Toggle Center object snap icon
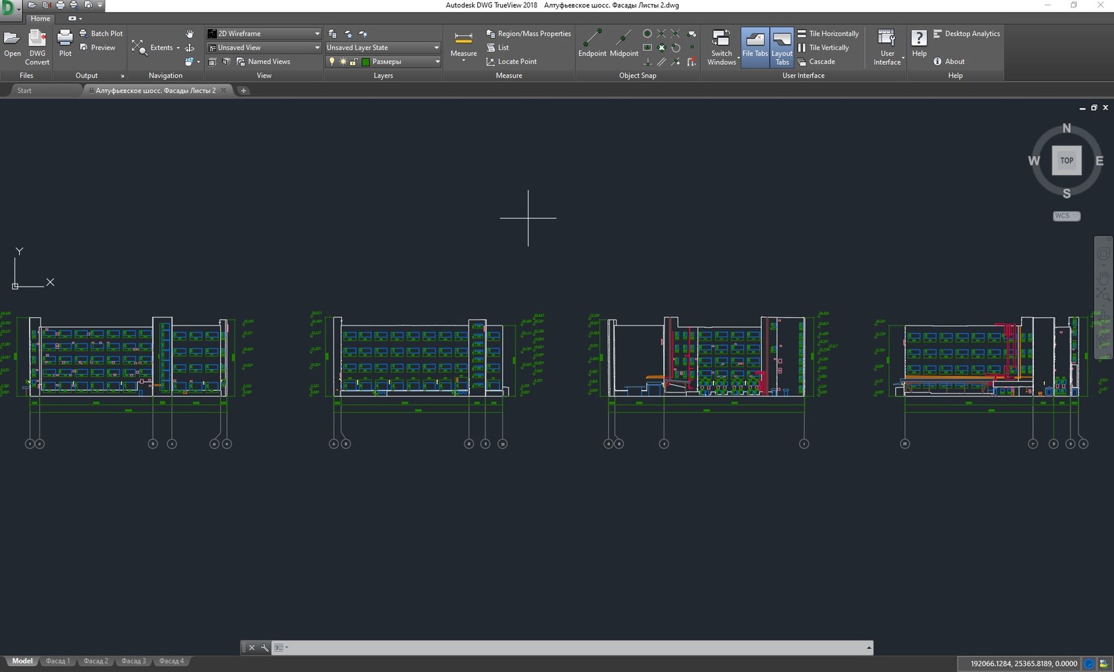The image size is (1114, 672). (x=647, y=33)
